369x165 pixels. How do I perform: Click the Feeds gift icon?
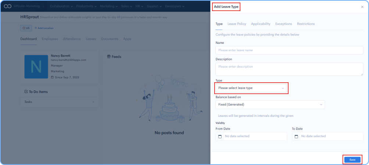[x=109, y=57]
